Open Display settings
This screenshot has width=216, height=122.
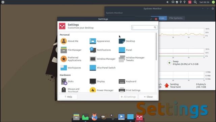(97, 81)
